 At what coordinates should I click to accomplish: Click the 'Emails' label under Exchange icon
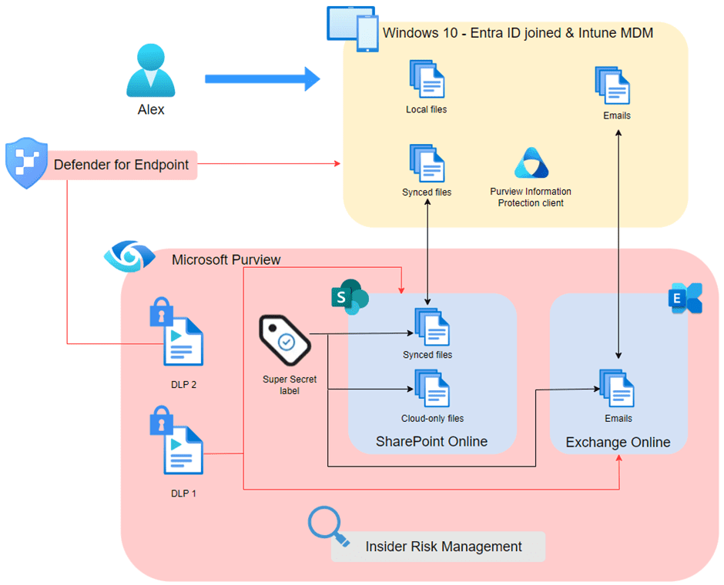(x=618, y=419)
